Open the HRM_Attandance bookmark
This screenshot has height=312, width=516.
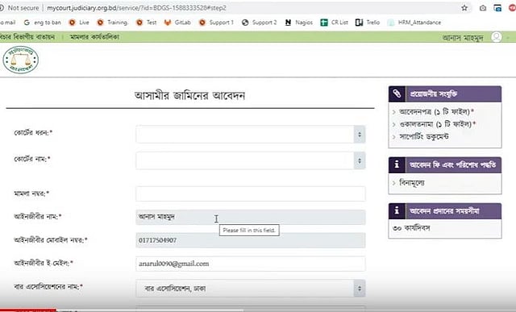[x=414, y=23]
